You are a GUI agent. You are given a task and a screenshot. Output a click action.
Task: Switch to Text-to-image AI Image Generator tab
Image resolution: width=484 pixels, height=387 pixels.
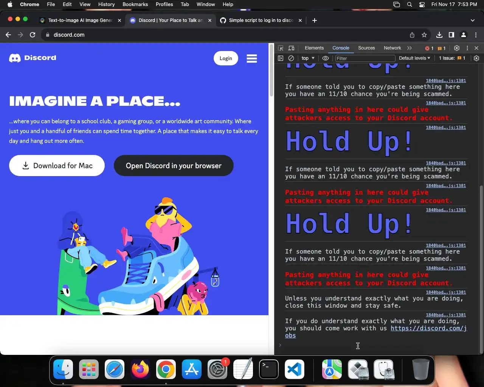80,20
